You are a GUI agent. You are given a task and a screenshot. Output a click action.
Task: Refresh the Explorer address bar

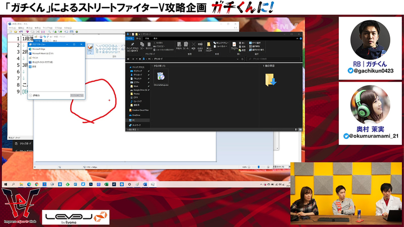pos(242,59)
